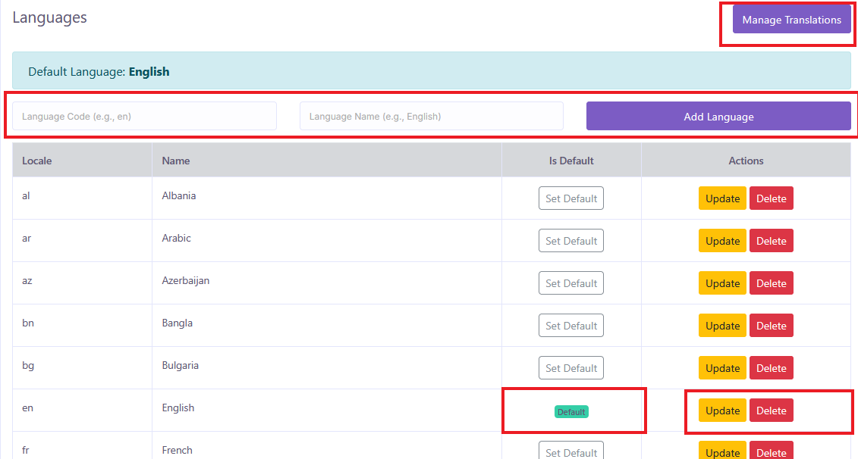Delete the English language row
858x459 pixels.
click(x=771, y=411)
